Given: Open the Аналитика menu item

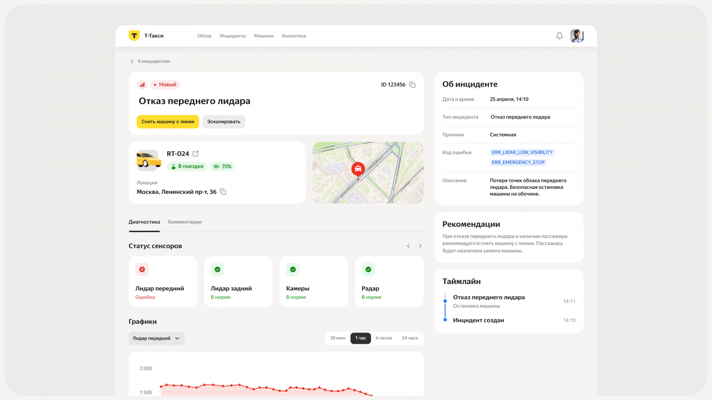Looking at the screenshot, I should coord(294,36).
